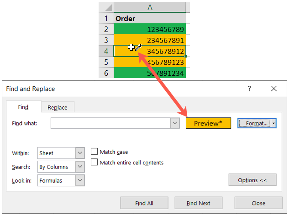This screenshot has width=289, height=216.
Task: Switch to the Replace tab
Action: [x=58, y=107]
